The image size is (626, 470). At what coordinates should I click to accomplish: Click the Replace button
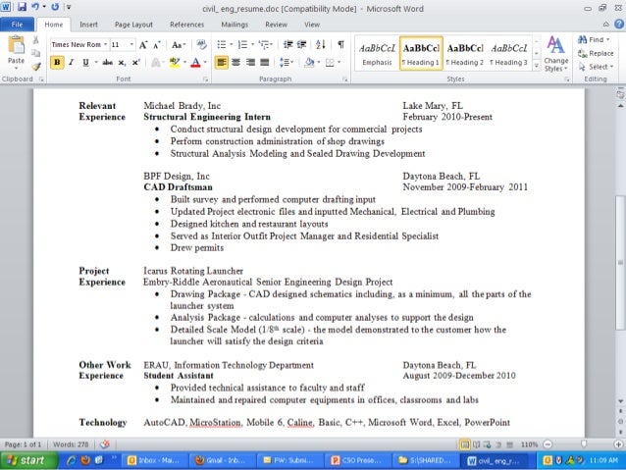pos(596,53)
